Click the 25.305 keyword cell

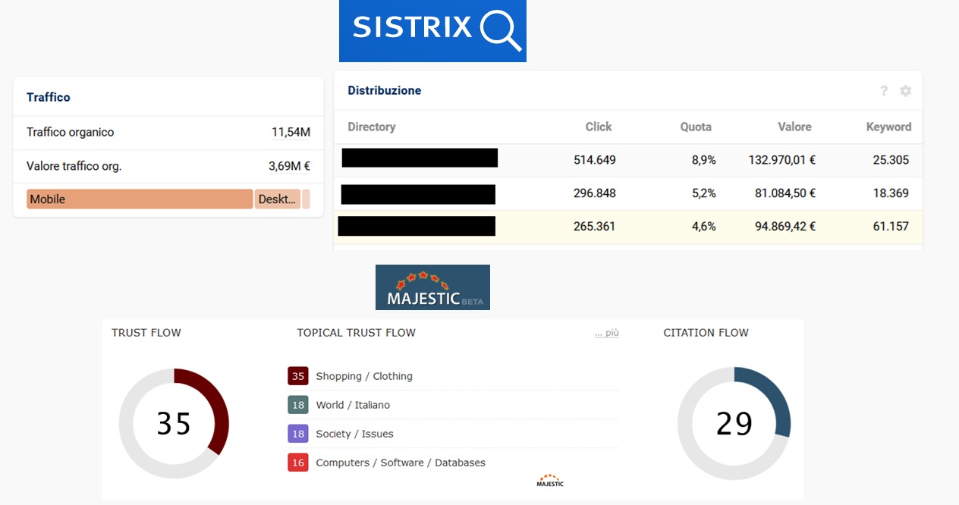[891, 160]
